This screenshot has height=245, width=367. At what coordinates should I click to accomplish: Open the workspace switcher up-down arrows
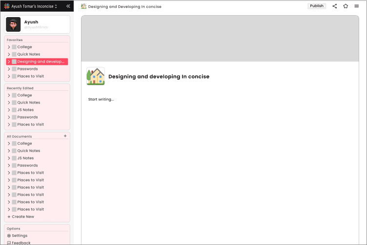(56, 6)
